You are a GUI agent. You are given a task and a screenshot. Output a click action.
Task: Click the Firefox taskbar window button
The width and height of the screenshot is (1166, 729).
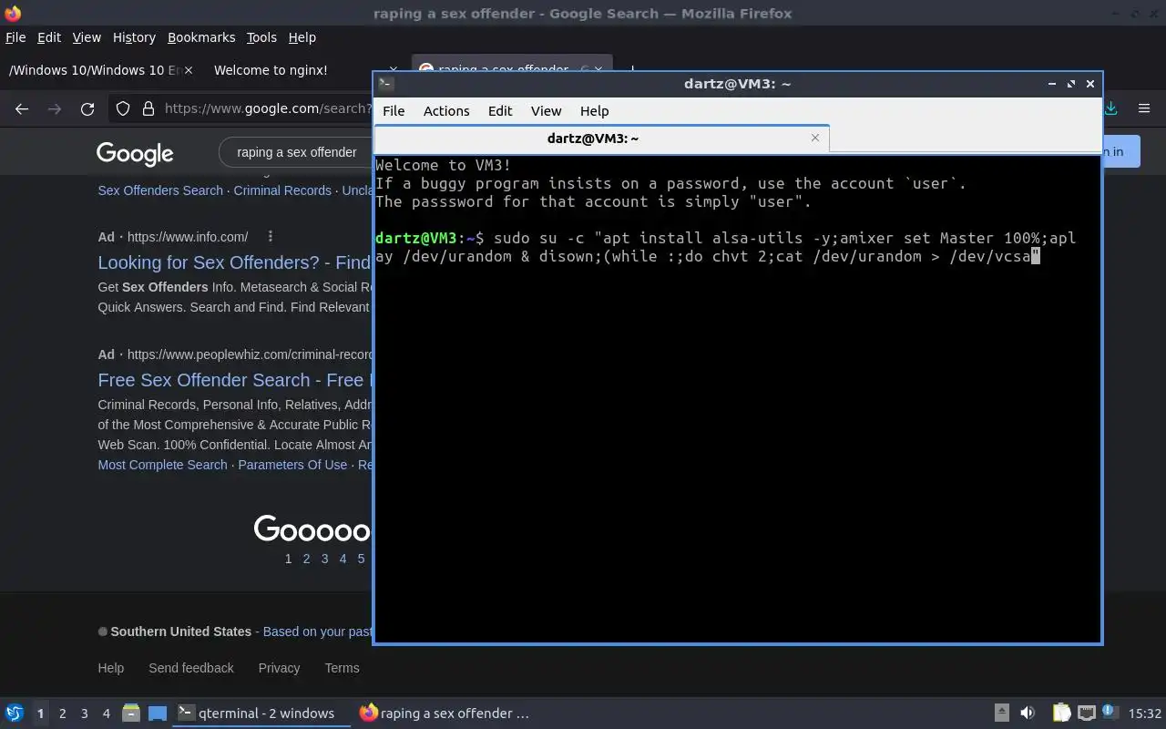coord(444,714)
